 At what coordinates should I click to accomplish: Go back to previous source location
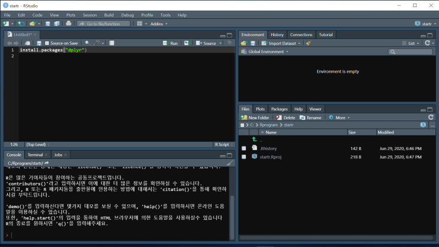[9, 43]
